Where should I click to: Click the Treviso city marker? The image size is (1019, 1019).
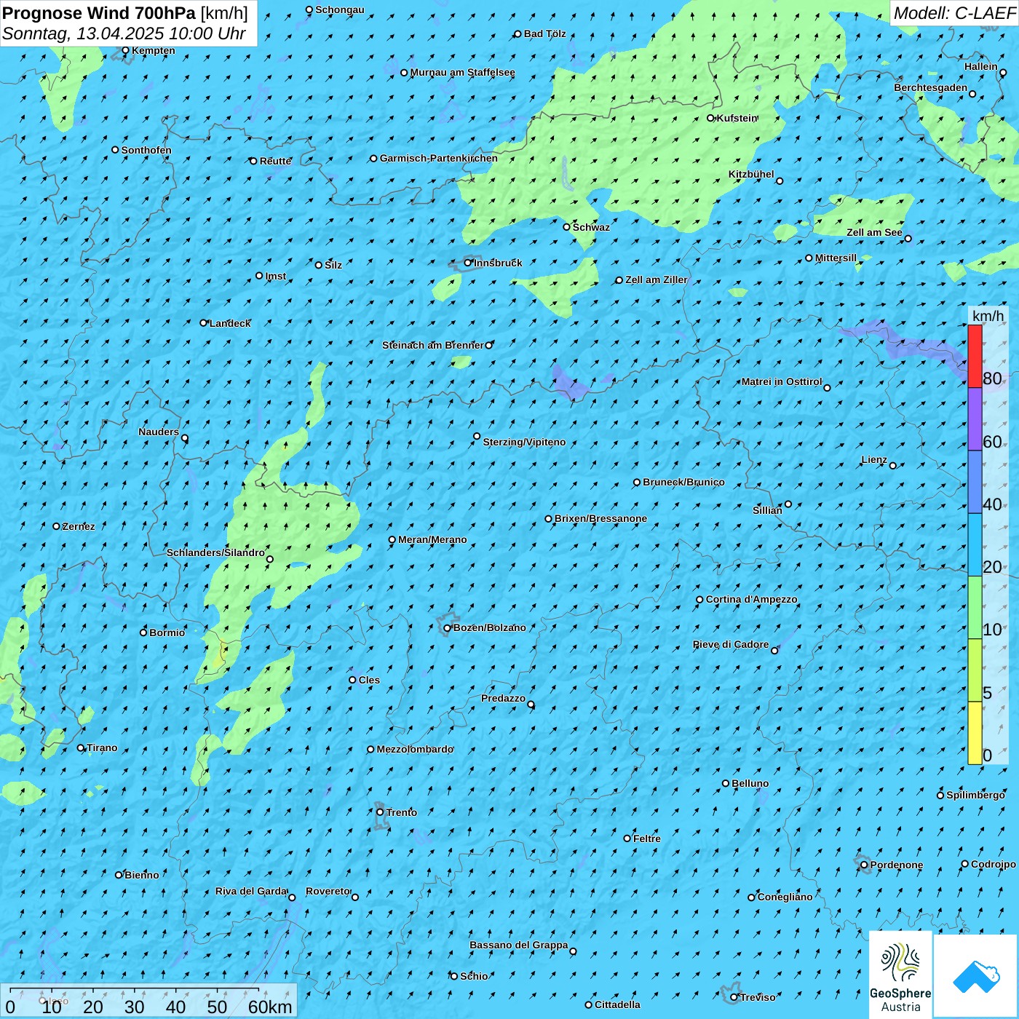pos(734,997)
